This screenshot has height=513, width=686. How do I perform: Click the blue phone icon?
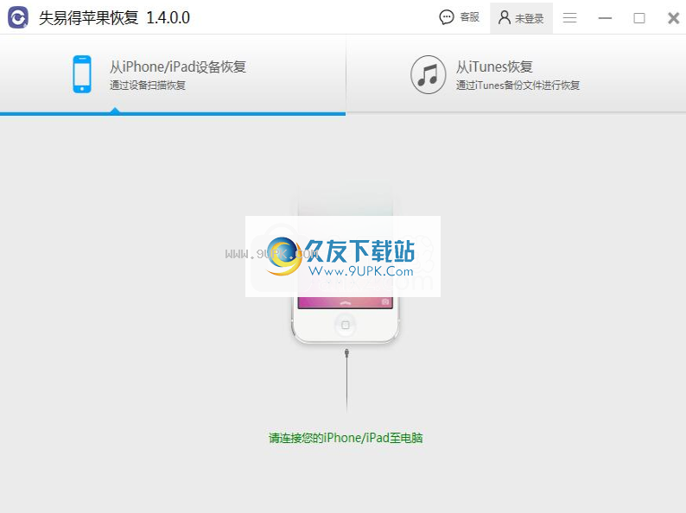82,74
